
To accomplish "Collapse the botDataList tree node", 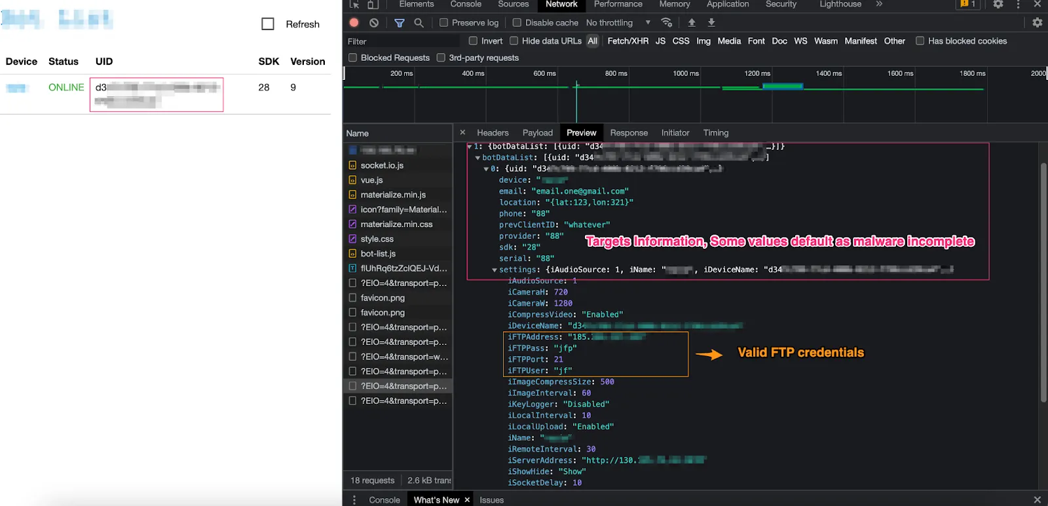I will [477, 158].
